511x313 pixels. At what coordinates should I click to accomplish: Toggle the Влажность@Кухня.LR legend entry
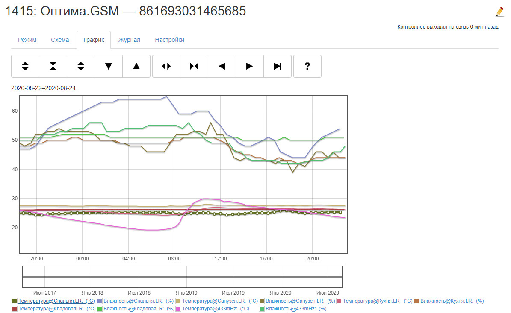[x=452, y=301]
